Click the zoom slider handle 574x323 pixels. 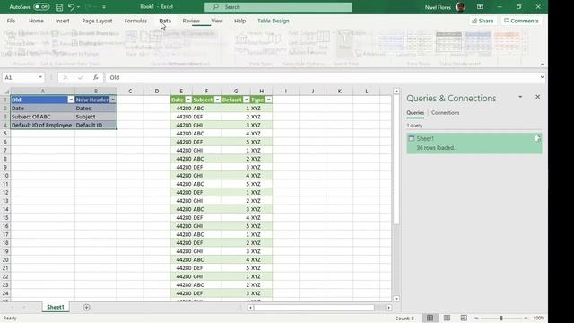501,318
